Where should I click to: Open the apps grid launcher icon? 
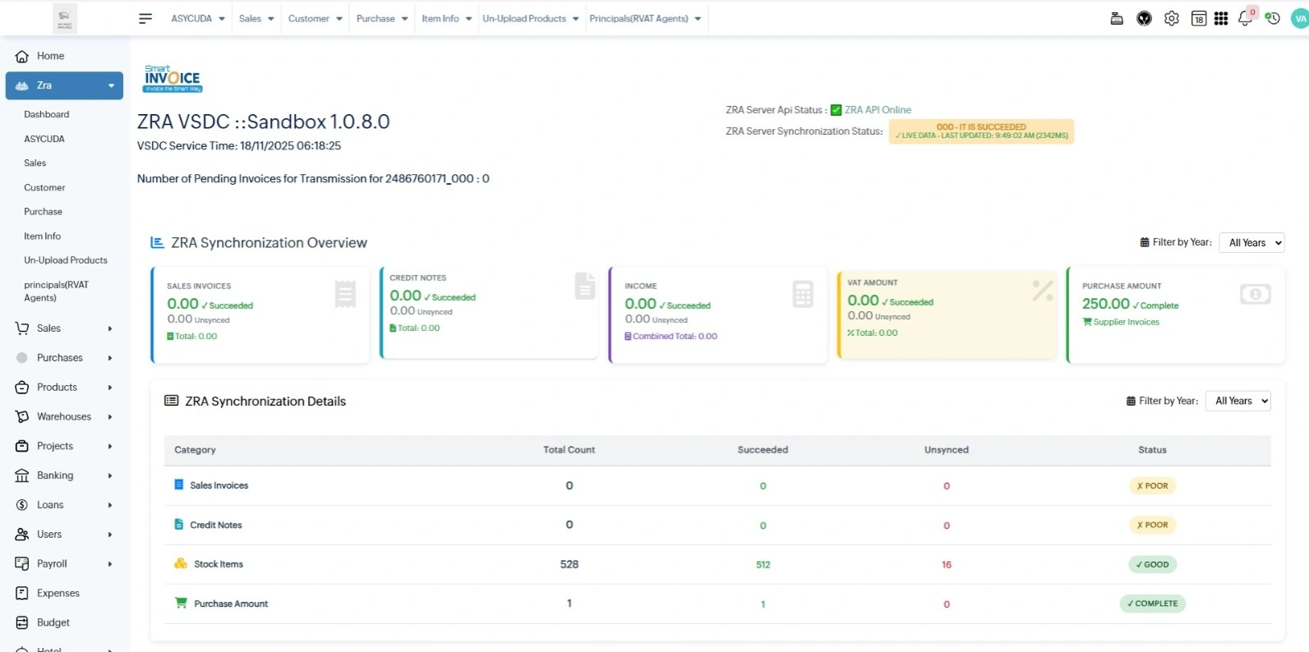(x=1221, y=18)
